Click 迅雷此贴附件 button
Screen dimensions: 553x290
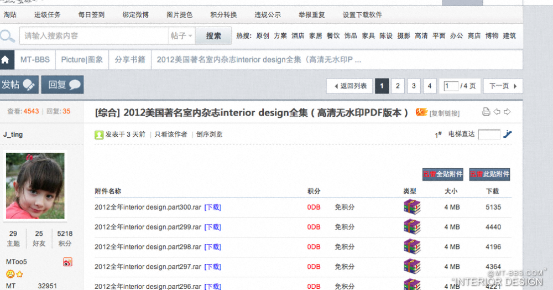[489, 174]
